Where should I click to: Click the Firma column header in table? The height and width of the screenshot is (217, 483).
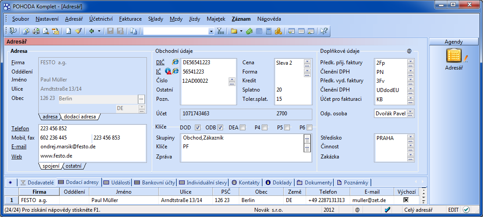click(x=39, y=192)
